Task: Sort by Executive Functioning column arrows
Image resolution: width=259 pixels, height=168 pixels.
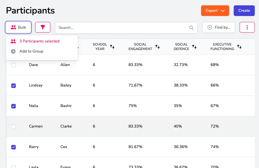Action: [x=239, y=47]
